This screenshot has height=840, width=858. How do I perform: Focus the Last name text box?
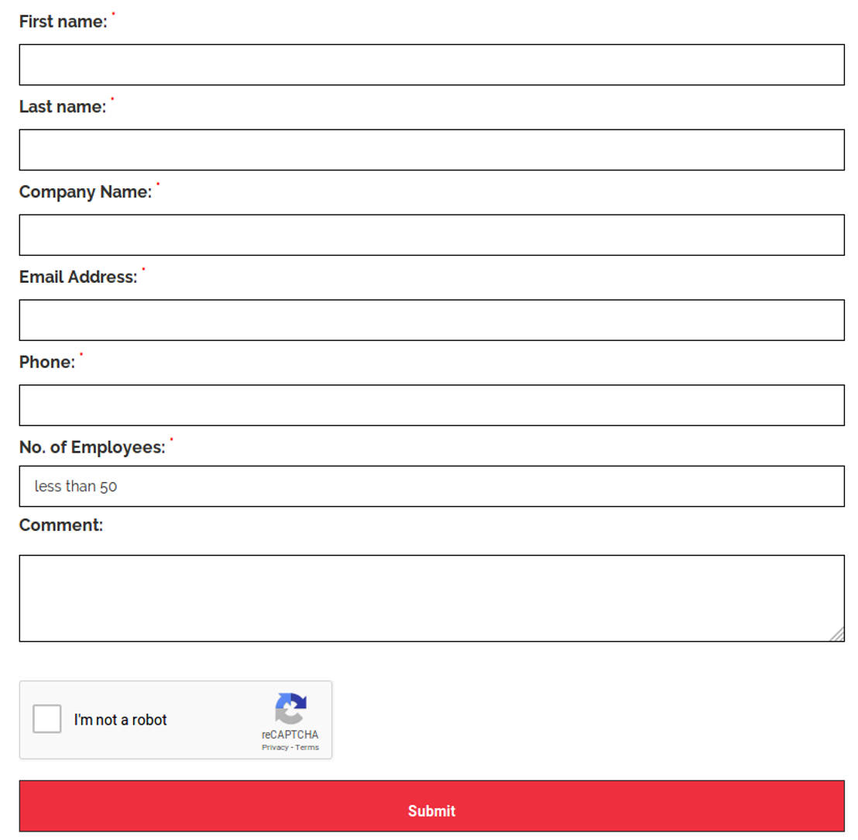tap(431, 150)
